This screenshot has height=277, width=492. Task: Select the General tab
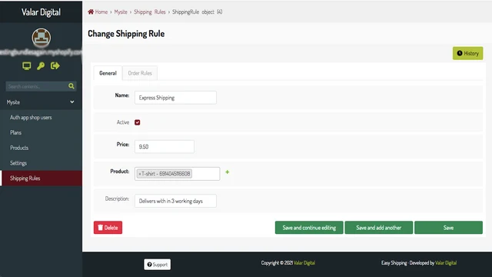point(108,73)
